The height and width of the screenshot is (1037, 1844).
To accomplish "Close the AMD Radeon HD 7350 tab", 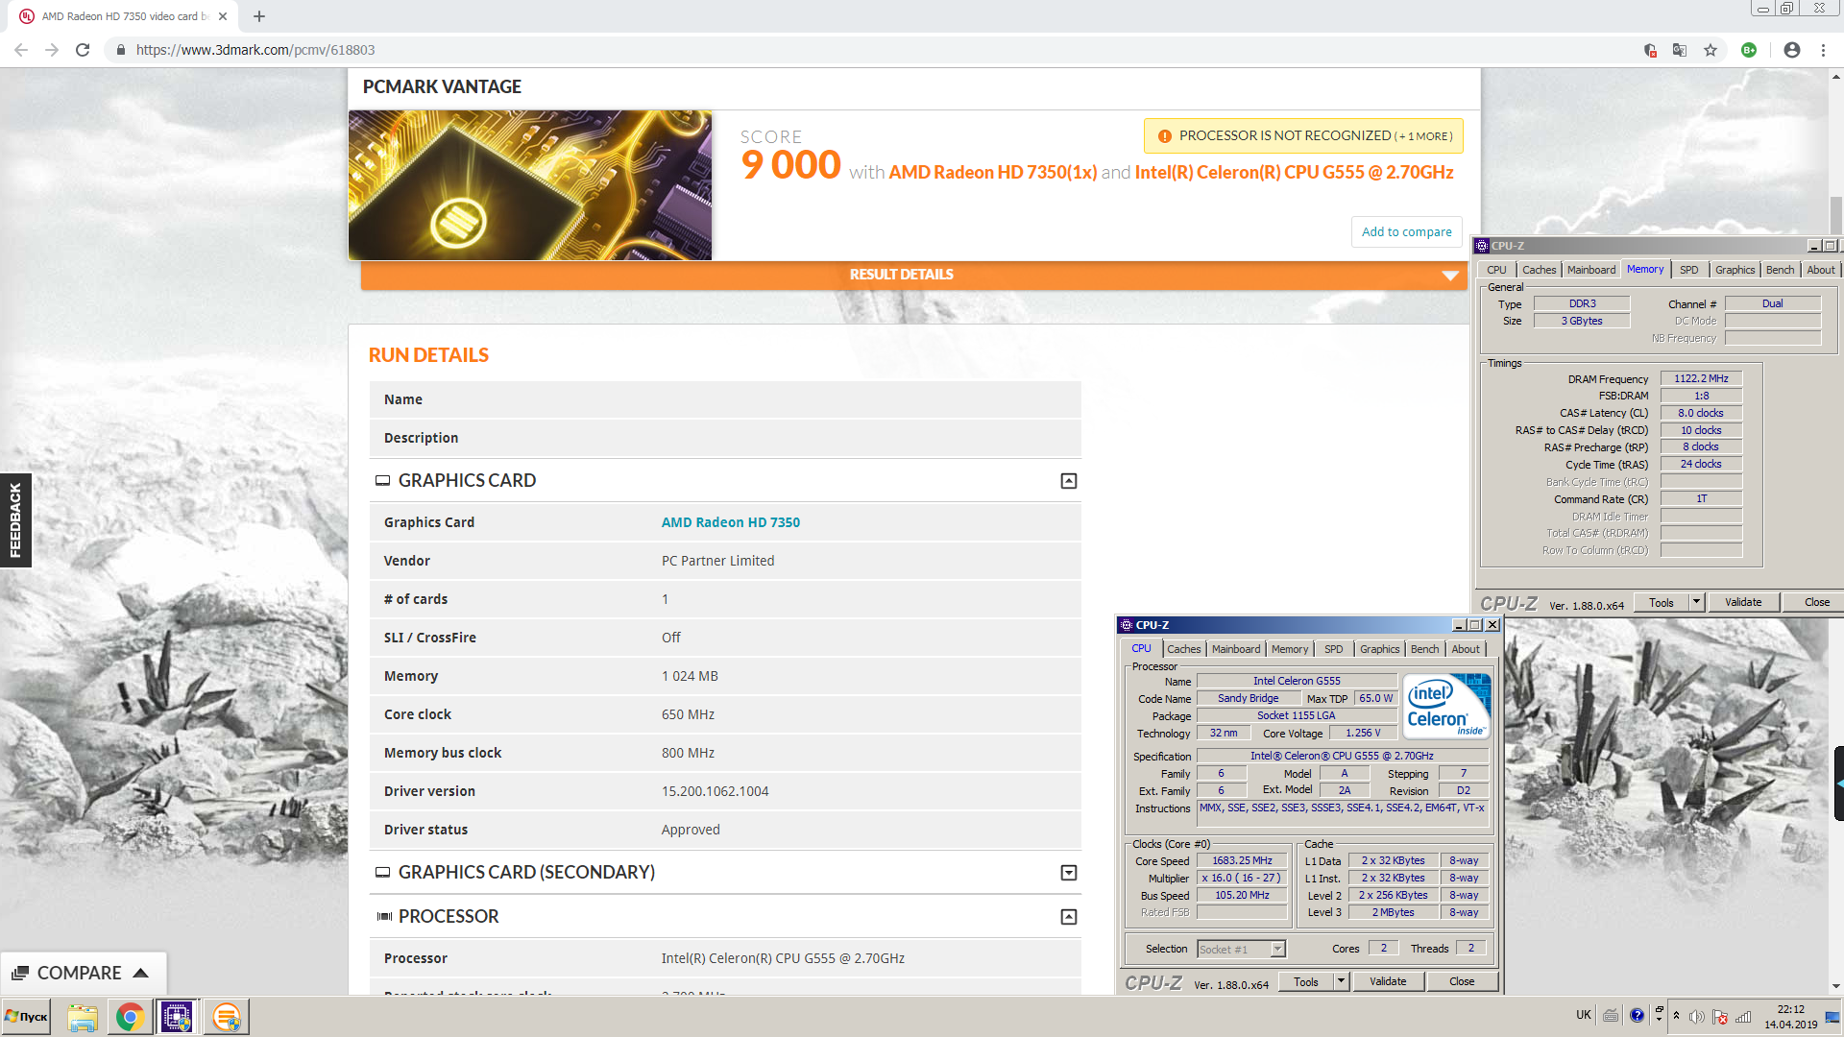I will click(x=223, y=16).
